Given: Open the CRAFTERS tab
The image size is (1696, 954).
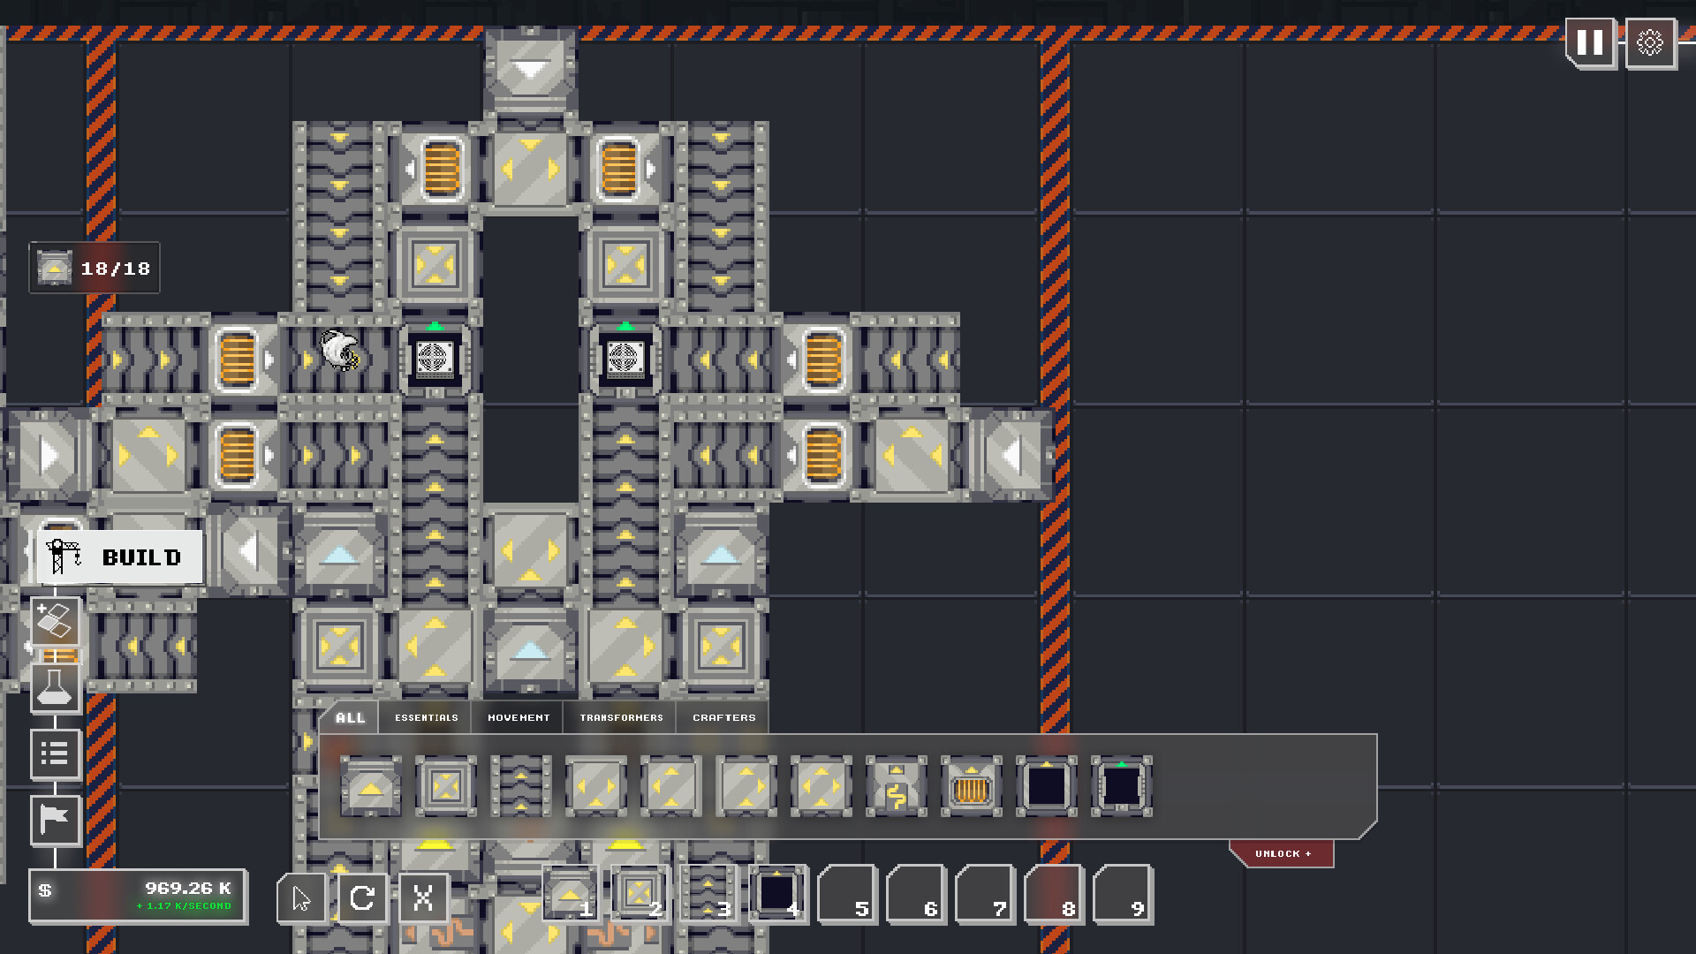Looking at the screenshot, I should tap(722, 717).
